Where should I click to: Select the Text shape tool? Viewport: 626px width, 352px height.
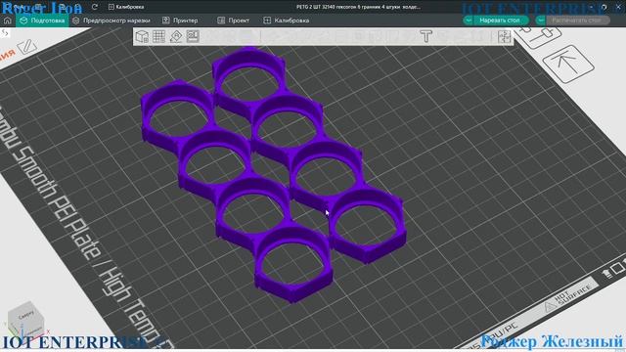(426, 37)
